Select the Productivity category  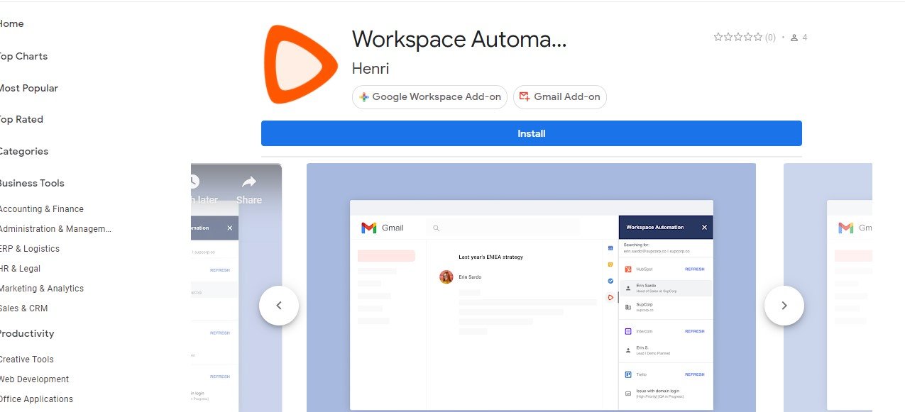pyautogui.click(x=26, y=333)
